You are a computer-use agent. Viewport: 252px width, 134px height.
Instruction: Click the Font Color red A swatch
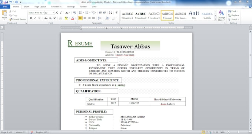point(73,18)
